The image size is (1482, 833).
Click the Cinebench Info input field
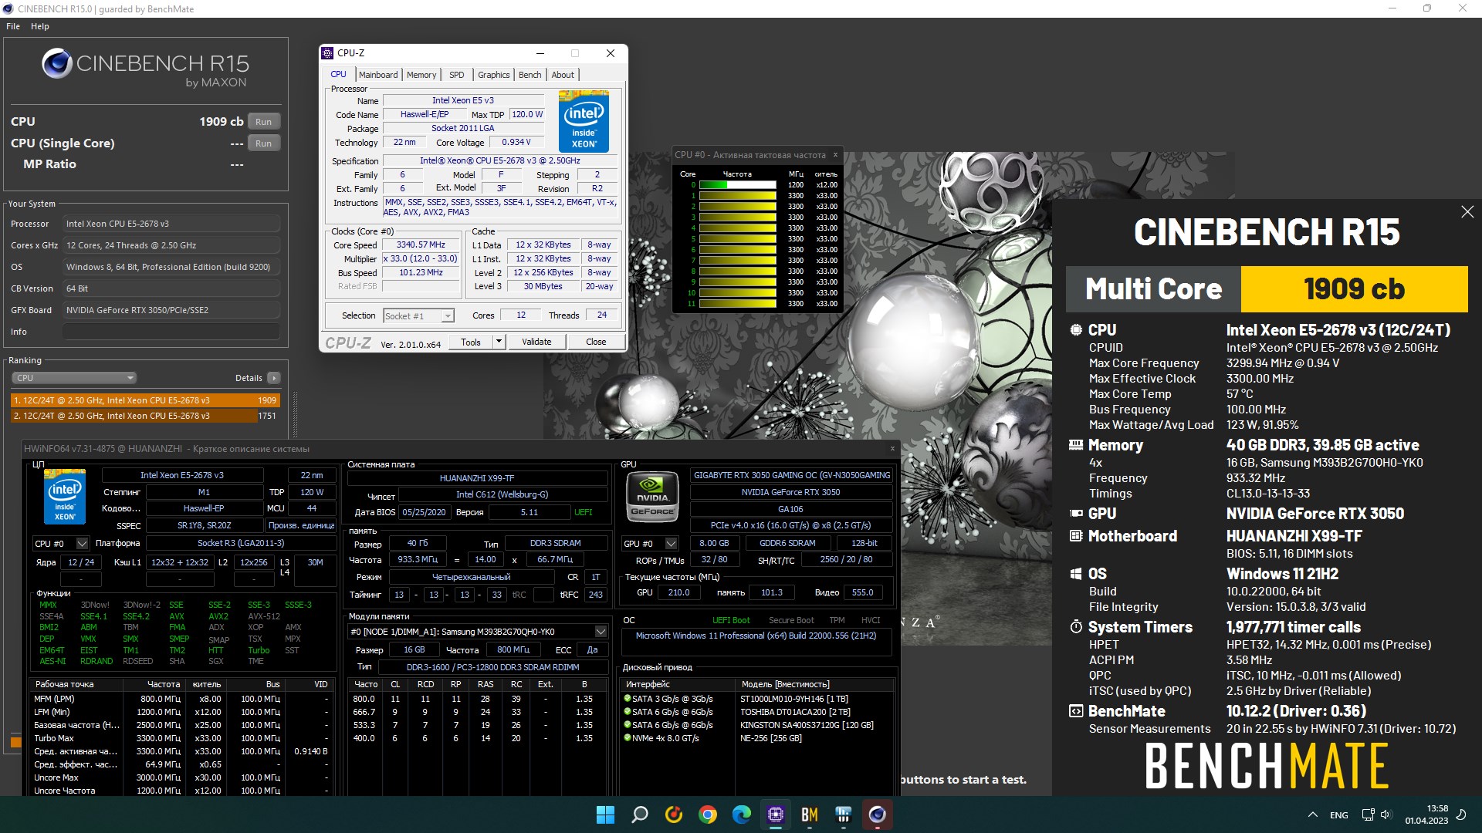tap(171, 332)
